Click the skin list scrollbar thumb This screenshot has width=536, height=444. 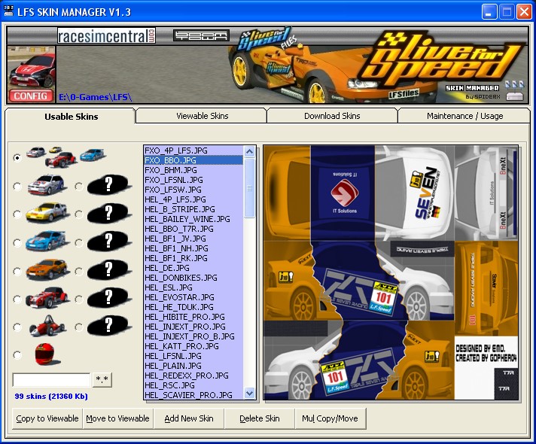pyautogui.click(x=249, y=187)
